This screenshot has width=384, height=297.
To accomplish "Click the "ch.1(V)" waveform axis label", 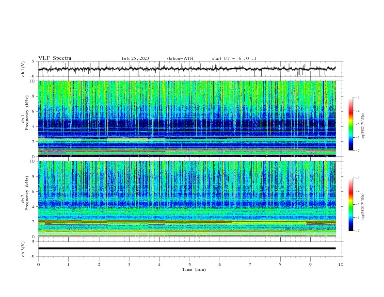I will (x=23, y=69).
